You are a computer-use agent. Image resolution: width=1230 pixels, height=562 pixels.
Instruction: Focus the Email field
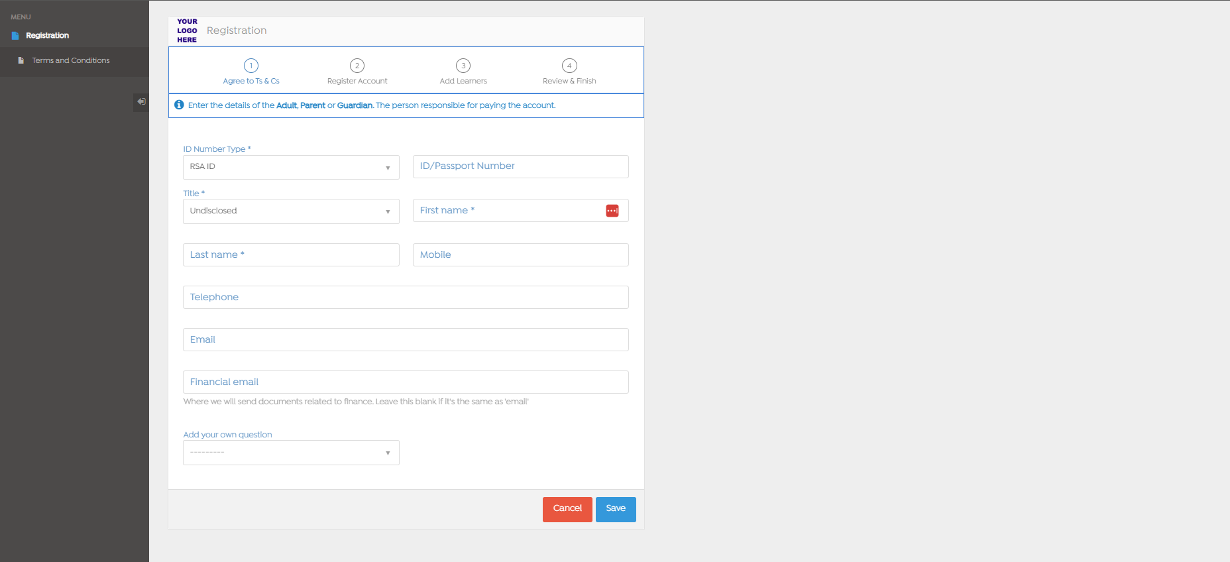click(x=406, y=339)
